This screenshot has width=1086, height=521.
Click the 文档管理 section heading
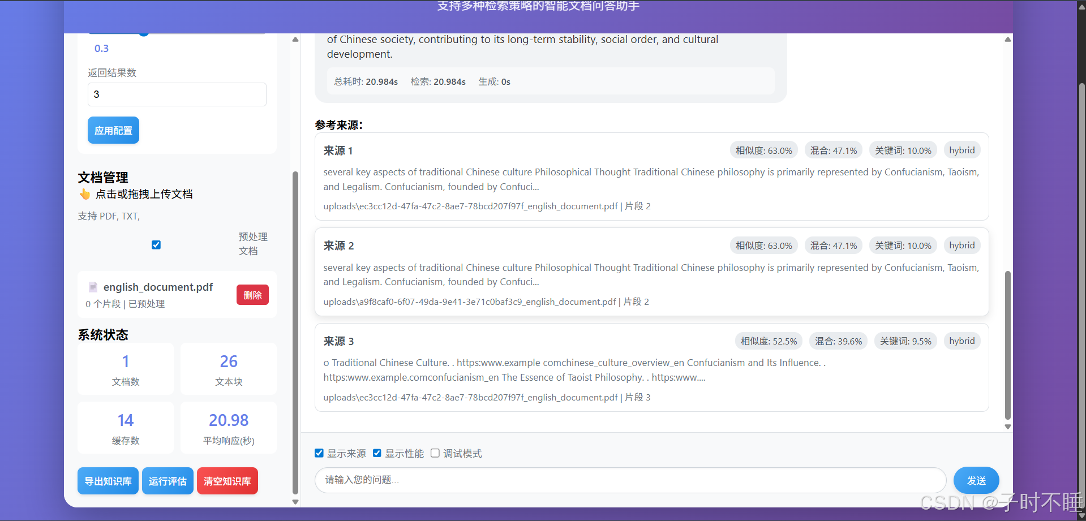(x=103, y=178)
